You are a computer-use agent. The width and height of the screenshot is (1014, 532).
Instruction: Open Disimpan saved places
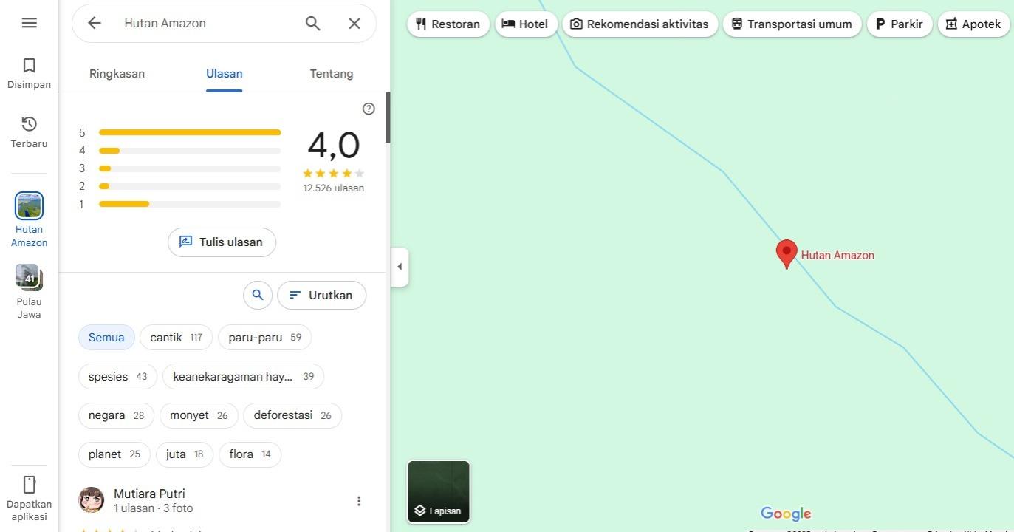(29, 74)
